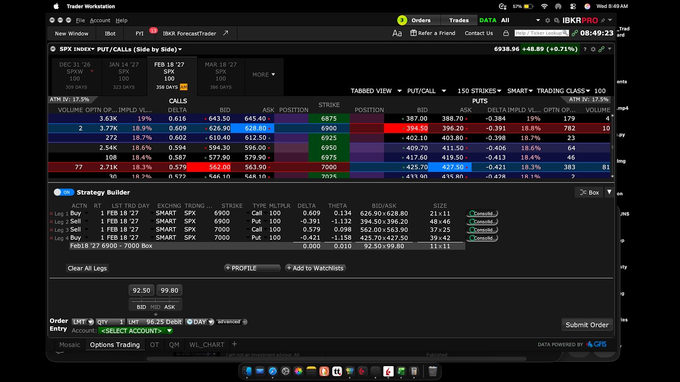
Task: Open the PUT/CALLs (Side by Side) dropdown
Action: click(x=139, y=49)
